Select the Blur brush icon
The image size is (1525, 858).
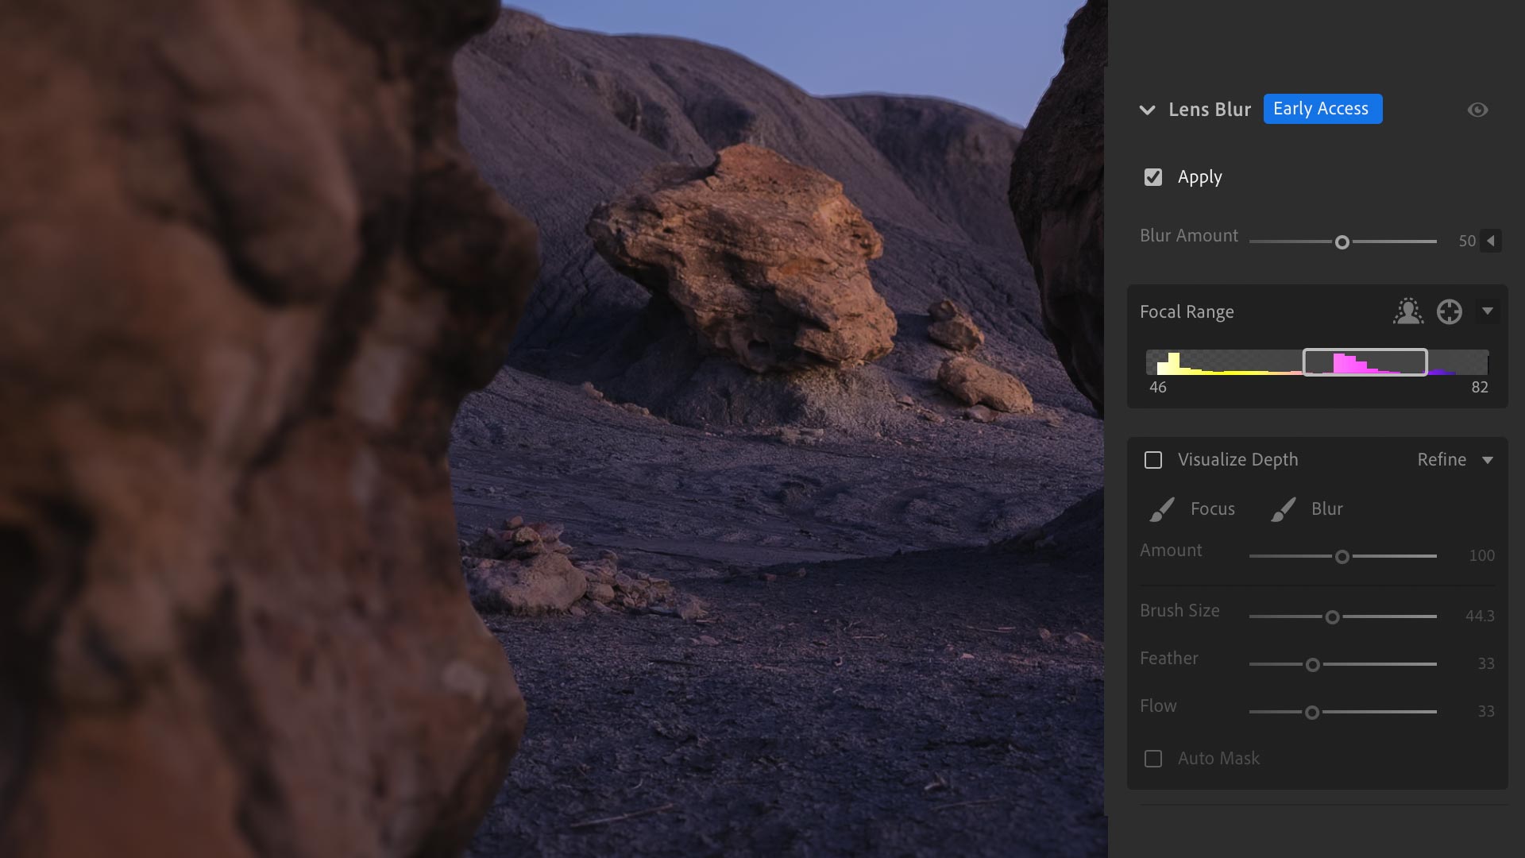(1283, 509)
